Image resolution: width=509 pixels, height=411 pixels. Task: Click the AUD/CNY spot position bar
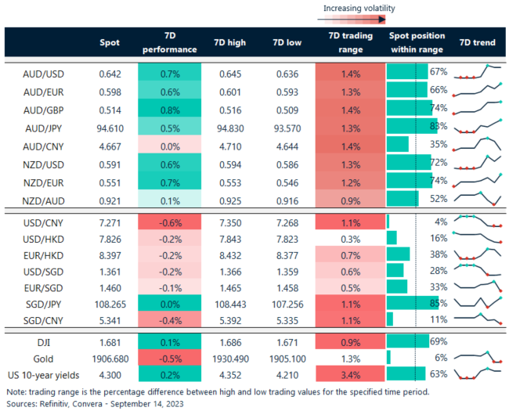[398, 144]
